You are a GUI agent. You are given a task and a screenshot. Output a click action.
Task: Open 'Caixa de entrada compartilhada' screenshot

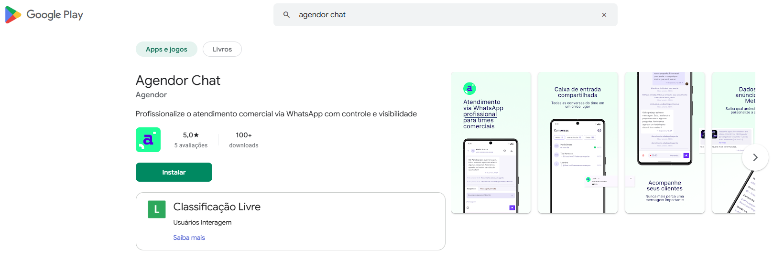point(578,143)
